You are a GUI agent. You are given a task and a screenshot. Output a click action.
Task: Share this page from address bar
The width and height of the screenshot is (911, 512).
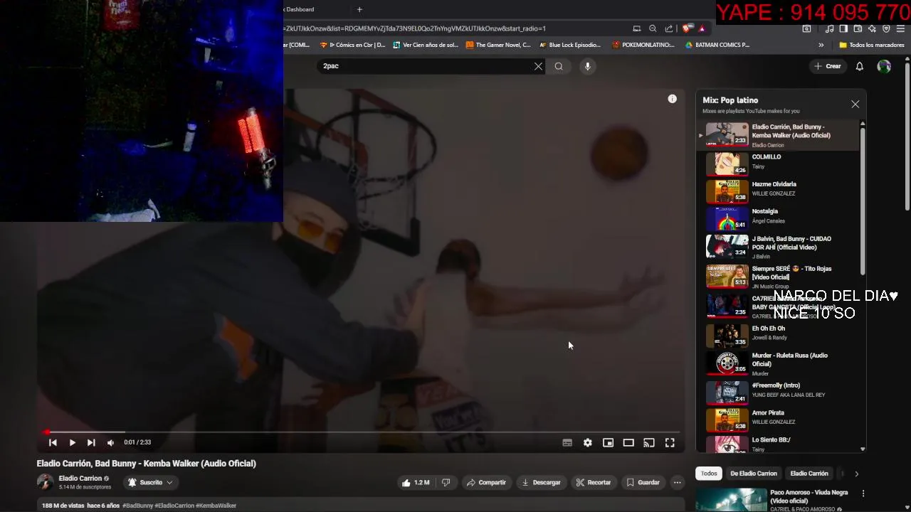669,28
